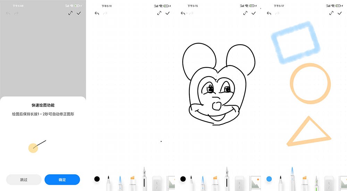Finish the mouse drawing with the 5:15 checkmark

254,13
